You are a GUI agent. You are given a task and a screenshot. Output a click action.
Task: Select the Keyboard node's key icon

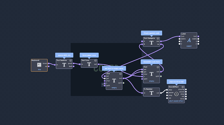(39, 65)
